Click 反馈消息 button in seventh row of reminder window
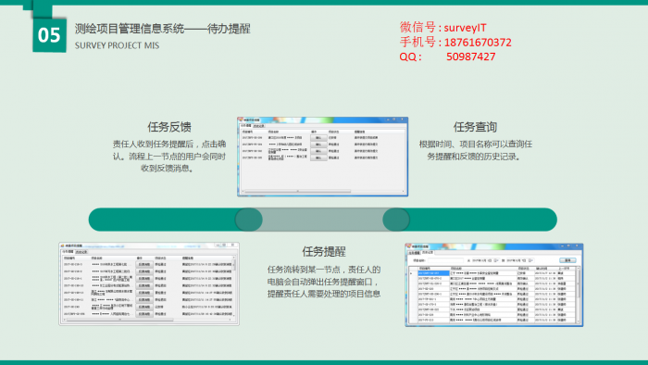 coord(144,307)
